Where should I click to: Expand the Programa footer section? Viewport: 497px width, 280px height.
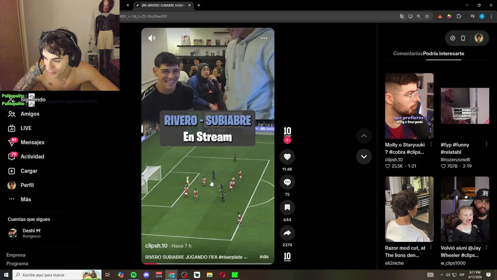[x=17, y=264]
